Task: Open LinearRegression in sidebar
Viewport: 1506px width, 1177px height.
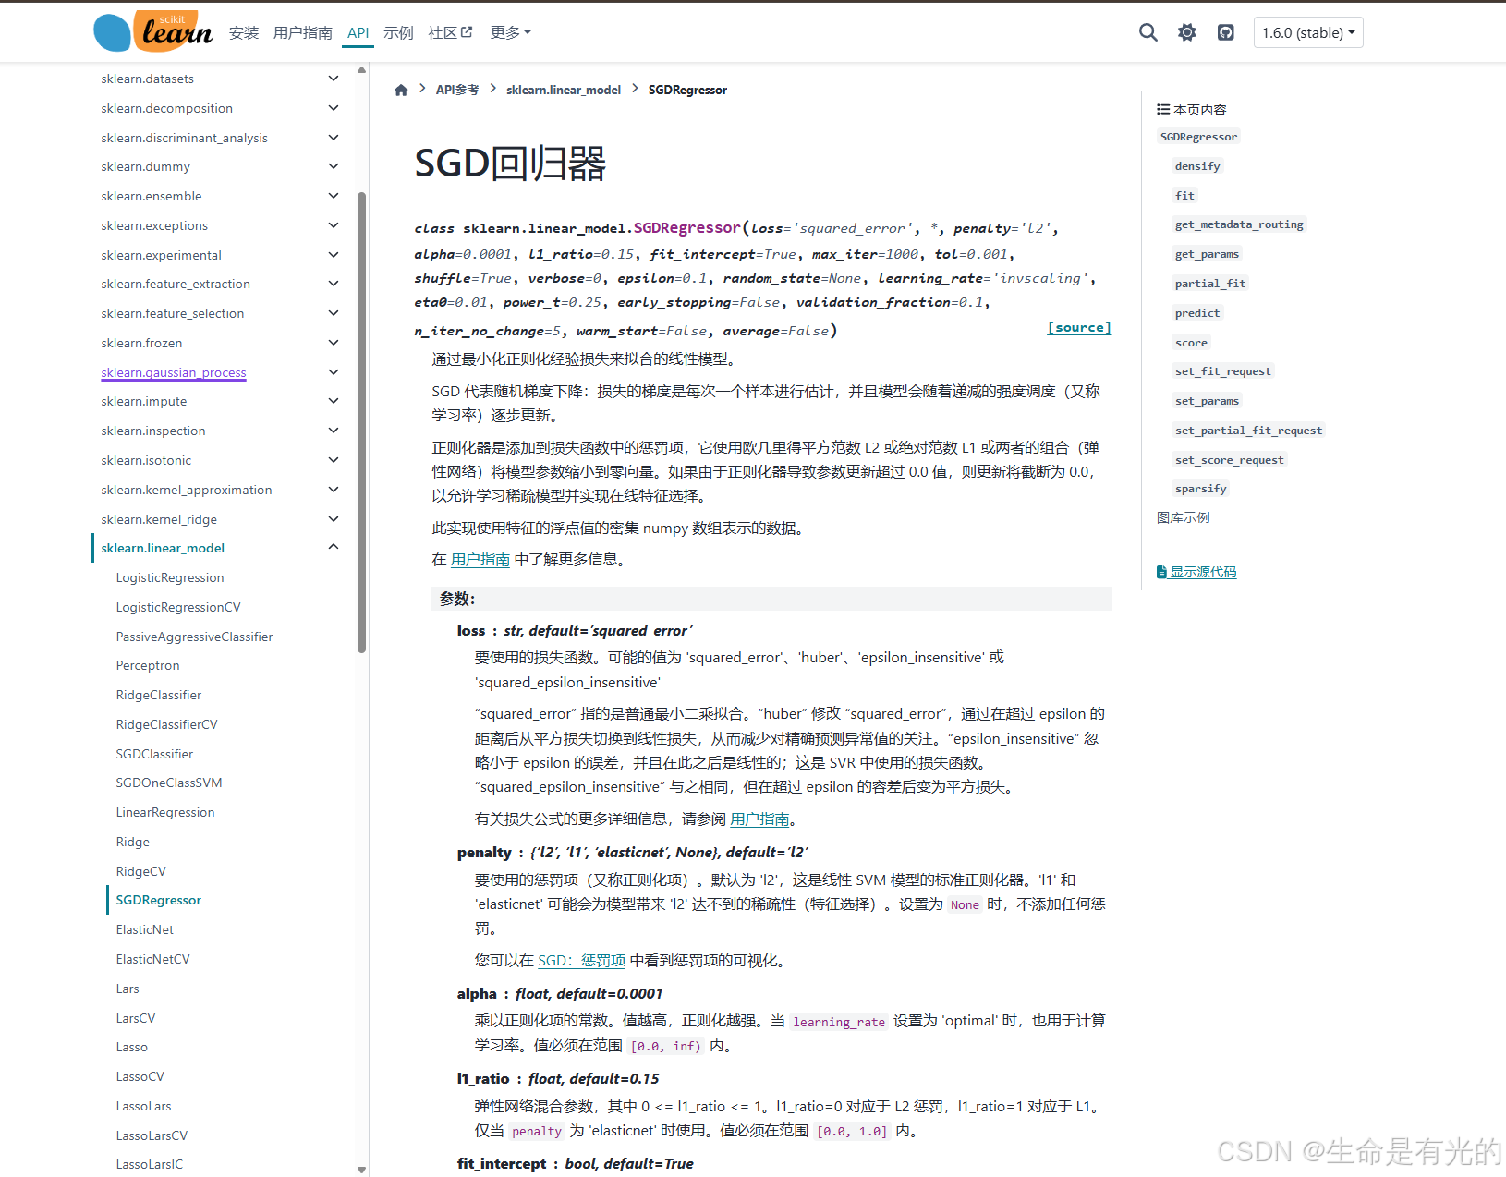Action: (165, 812)
